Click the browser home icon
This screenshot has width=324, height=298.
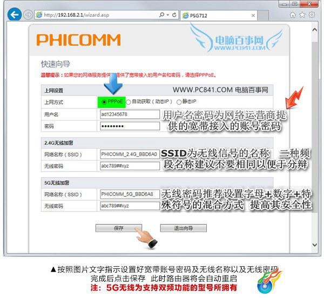tap(293, 15)
